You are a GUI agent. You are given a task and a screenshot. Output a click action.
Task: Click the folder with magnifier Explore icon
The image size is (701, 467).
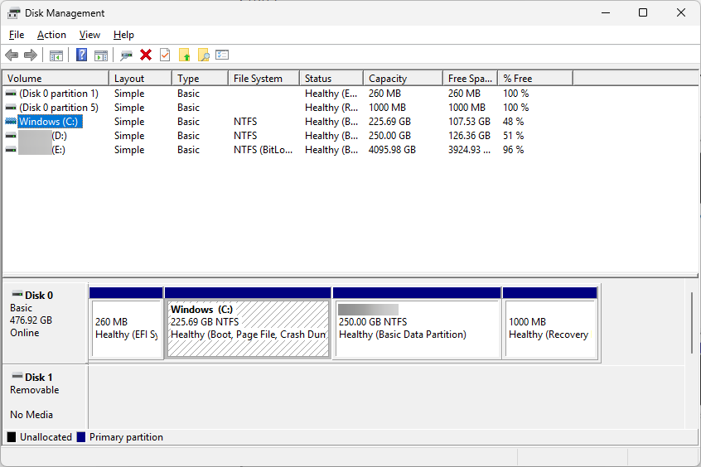203,55
